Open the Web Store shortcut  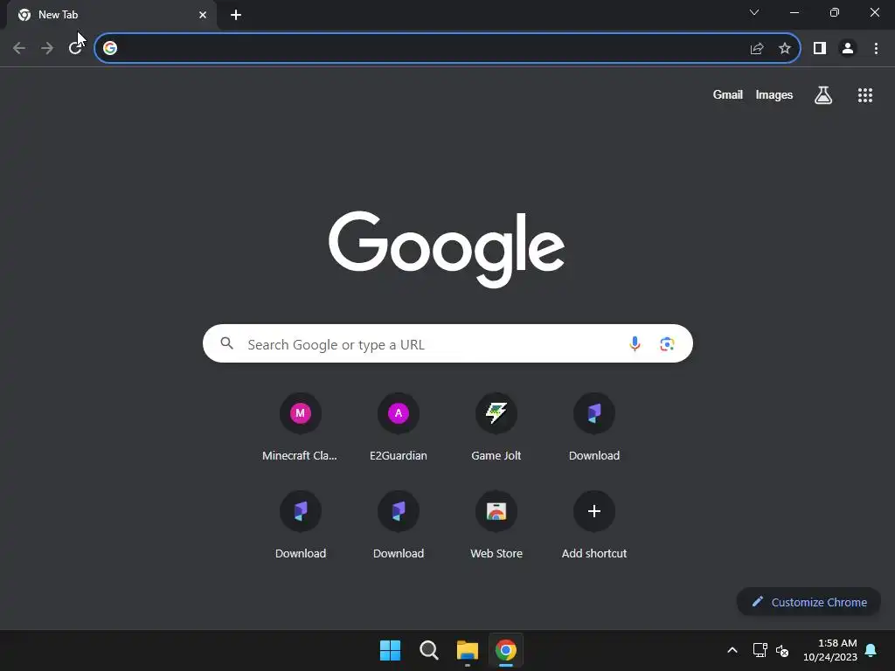496,525
